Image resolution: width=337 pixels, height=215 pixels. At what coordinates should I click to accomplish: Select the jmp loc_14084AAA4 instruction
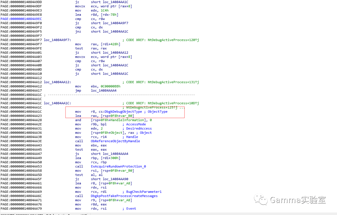point(94,90)
